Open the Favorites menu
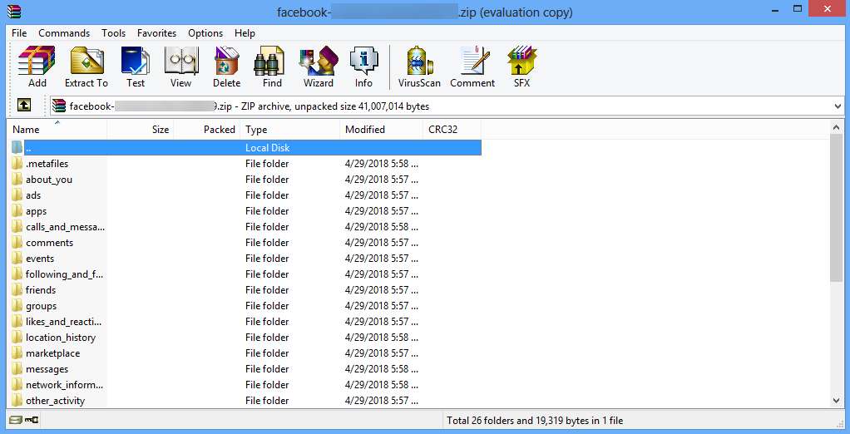850x434 pixels. [156, 33]
